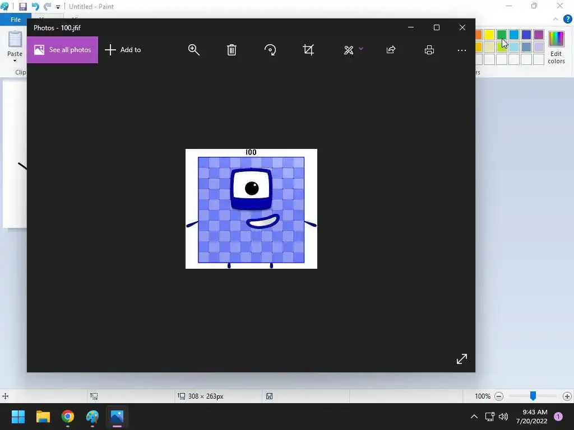Expand the Paste dropdown arrow in Paint

point(15,60)
